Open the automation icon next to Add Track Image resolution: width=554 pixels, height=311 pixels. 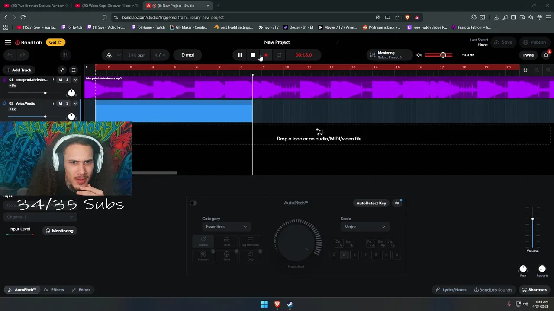62,70
